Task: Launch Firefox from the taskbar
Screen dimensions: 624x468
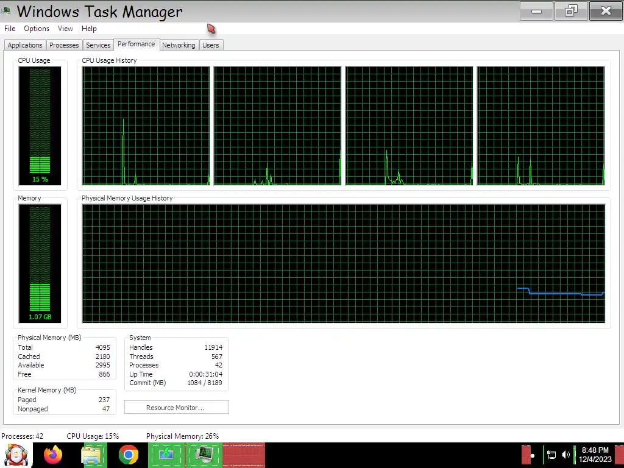Action: click(x=53, y=455)
